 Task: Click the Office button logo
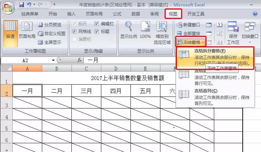pyautogui.click(x=8, y=8)
